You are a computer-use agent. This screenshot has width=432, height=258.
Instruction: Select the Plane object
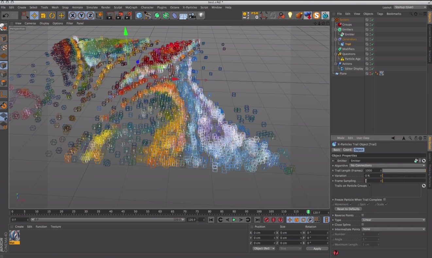343,73
